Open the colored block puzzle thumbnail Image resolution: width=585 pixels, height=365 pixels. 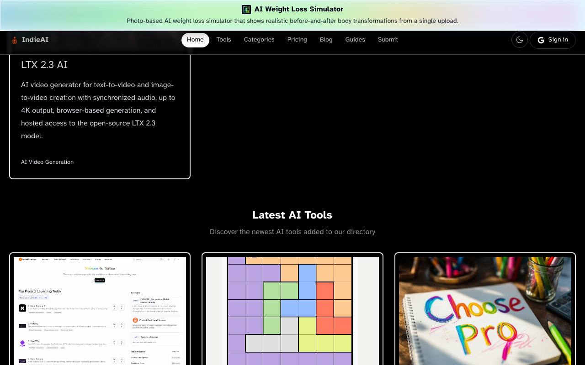292,310
